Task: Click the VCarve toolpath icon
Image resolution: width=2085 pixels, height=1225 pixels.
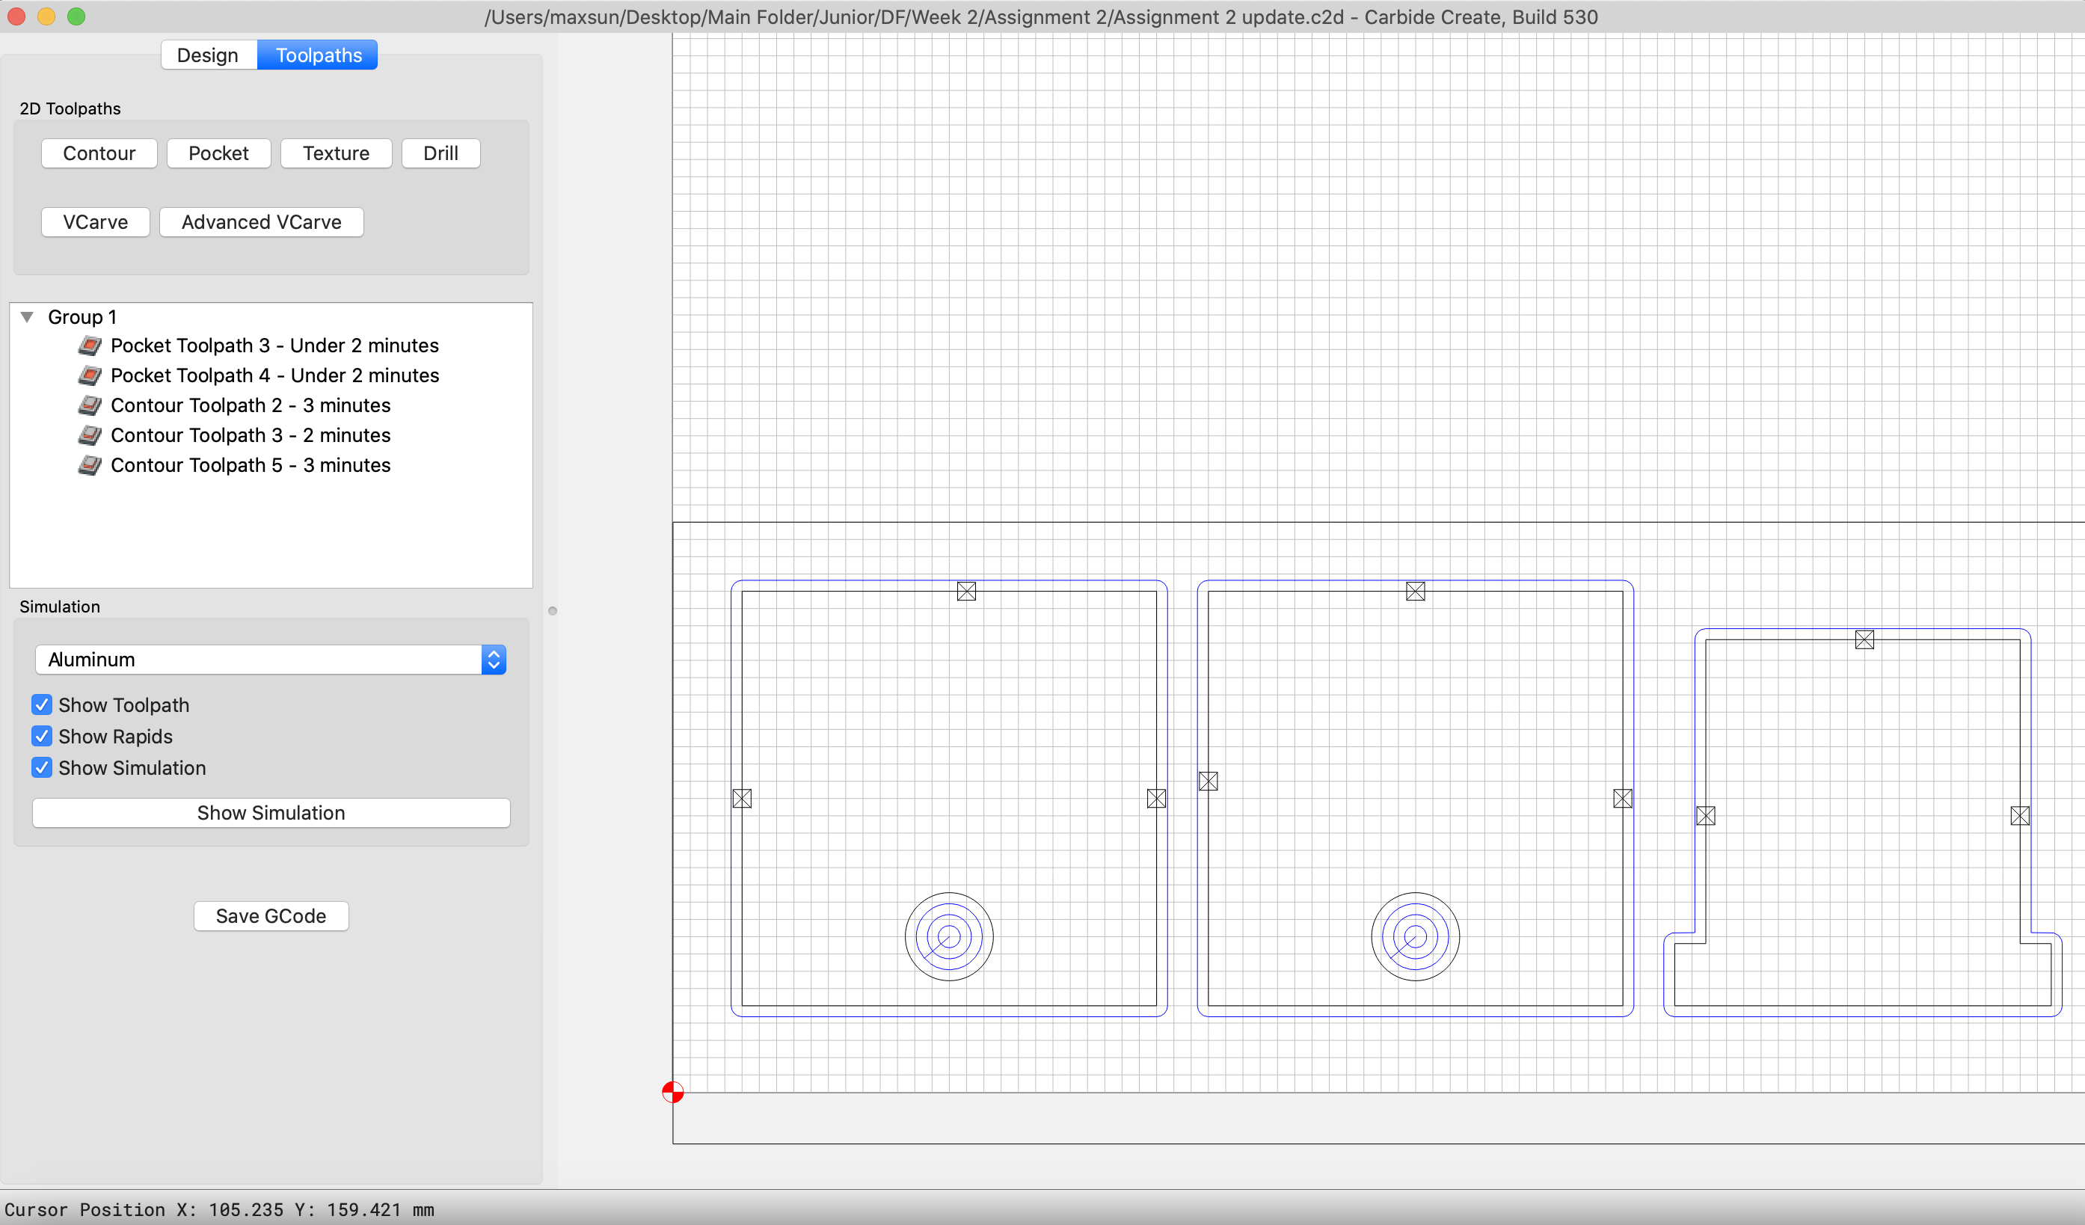Action: (95, 221)
